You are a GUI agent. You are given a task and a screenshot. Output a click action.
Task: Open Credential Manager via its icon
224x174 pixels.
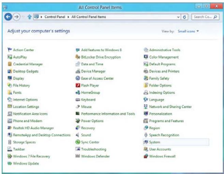pos(10,64)
